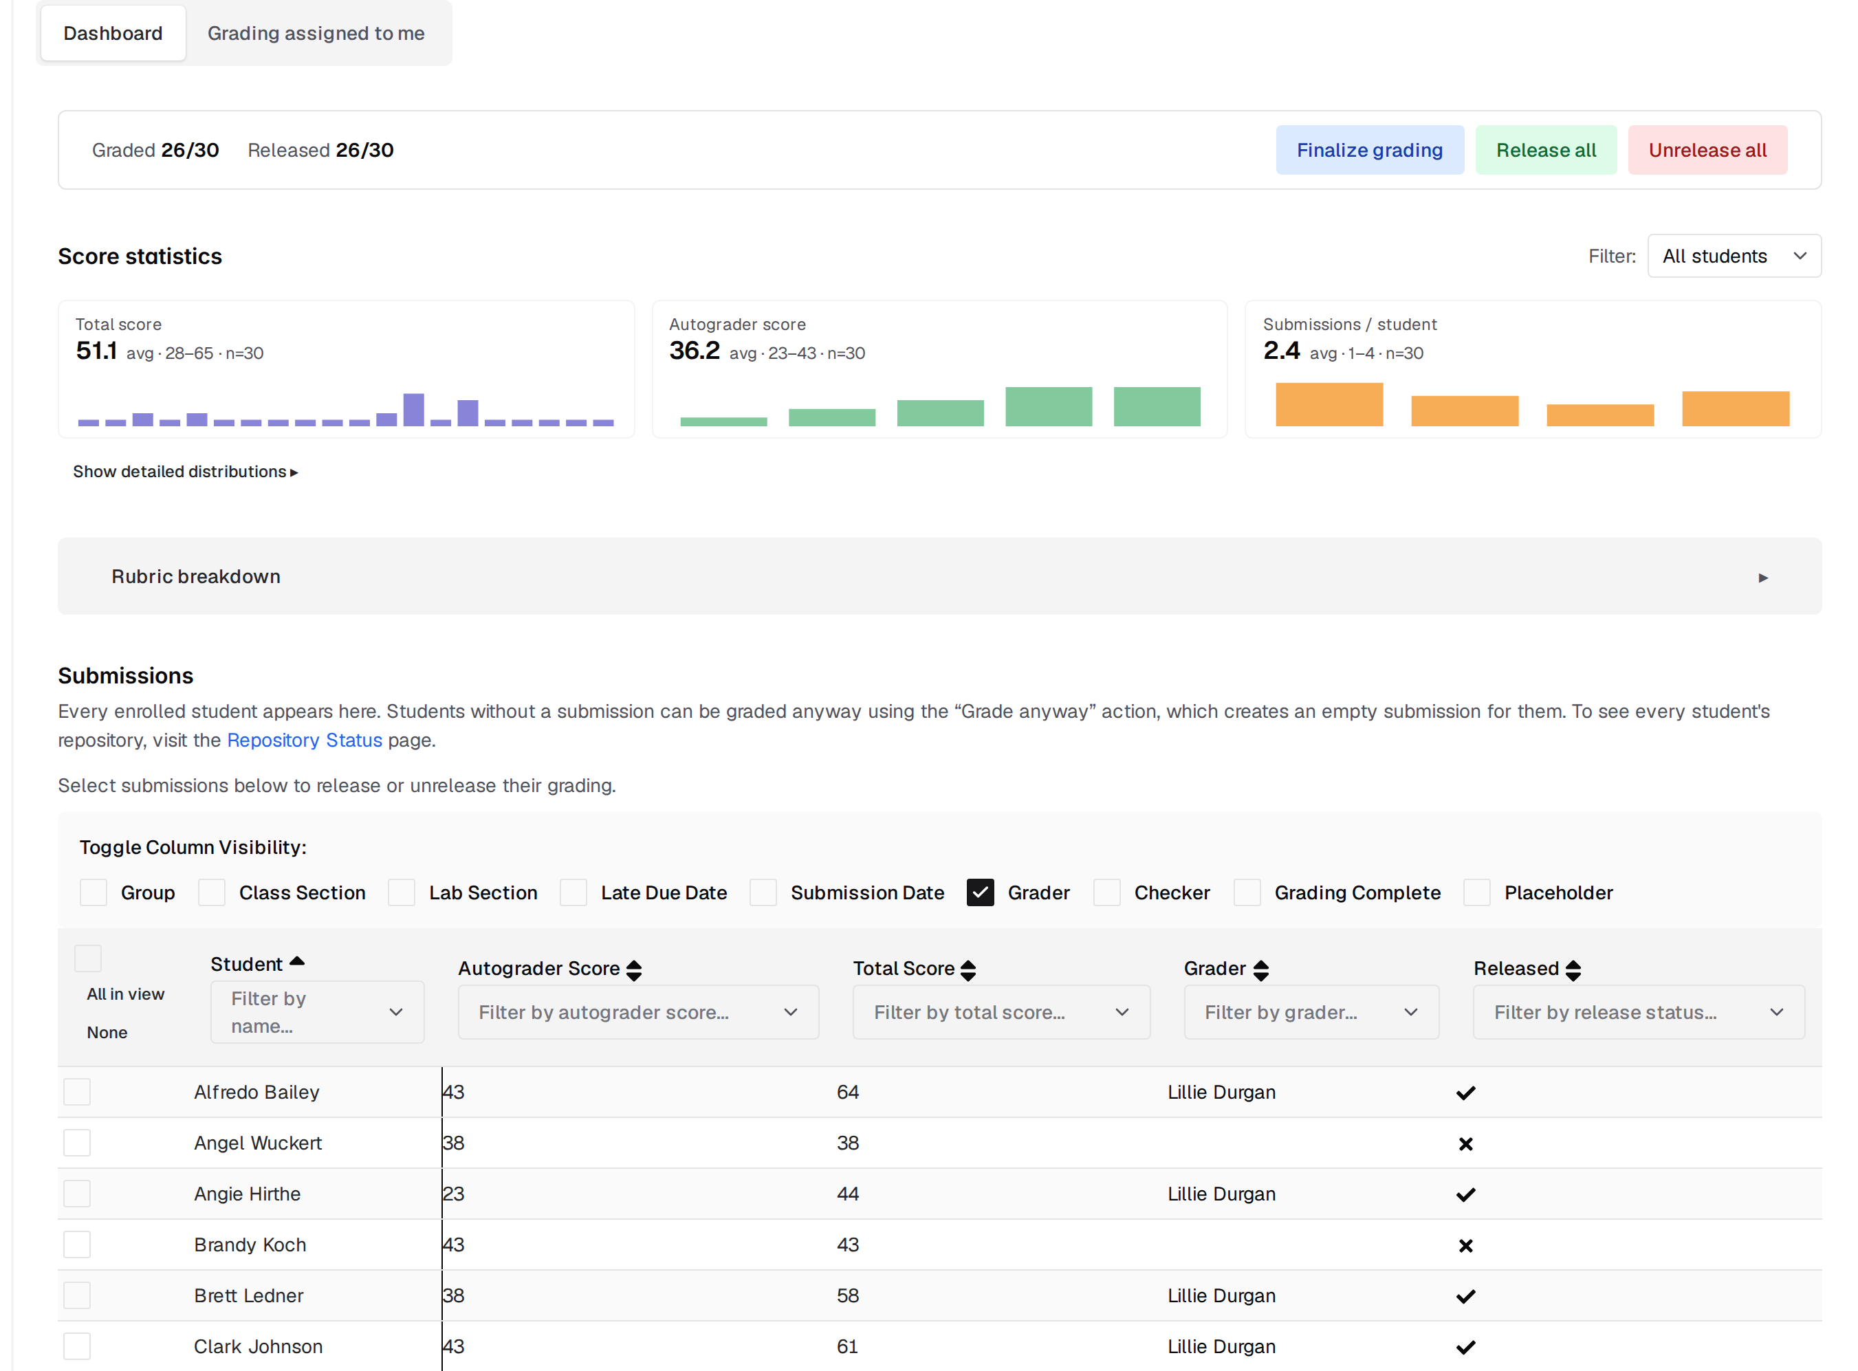Click All in view selection link
This screenshot has height=1371, width=1858.
coord(125,994)
